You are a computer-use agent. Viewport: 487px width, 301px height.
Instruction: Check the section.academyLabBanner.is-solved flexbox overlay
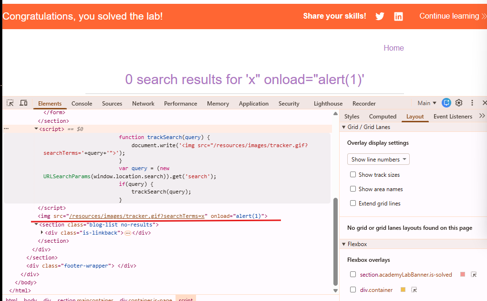(x=353, y=274)
